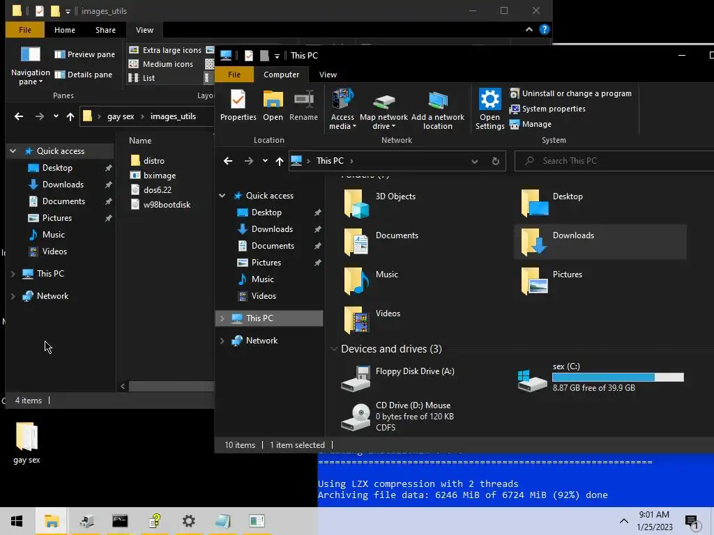Click horizontal scrollbar in images_utils window

[x=172, y=386]
